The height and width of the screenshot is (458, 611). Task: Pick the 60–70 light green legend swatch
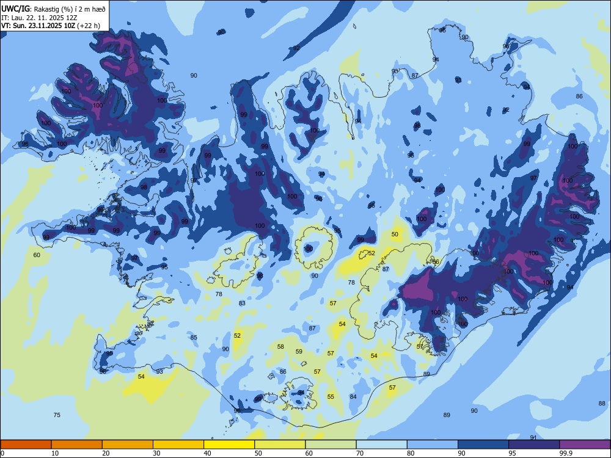(x=331, y=445)
